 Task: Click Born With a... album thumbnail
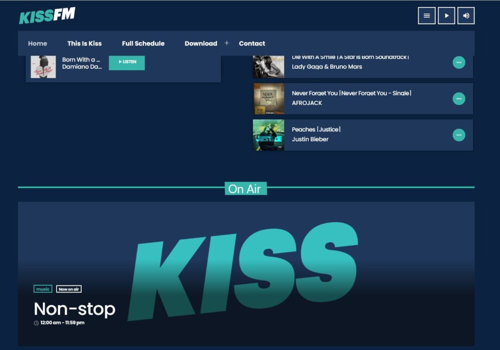[44, 67]
